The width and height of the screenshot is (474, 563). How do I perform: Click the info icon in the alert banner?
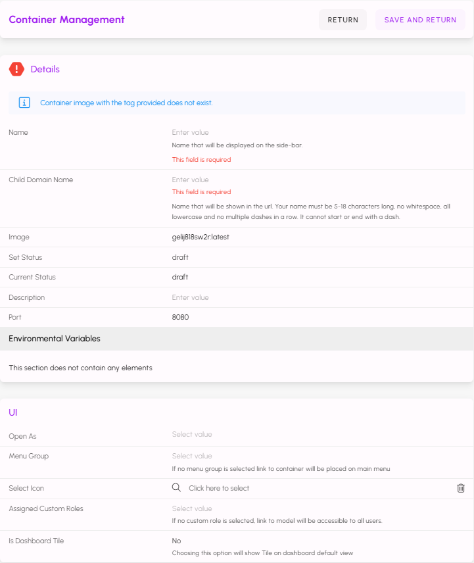24,103
